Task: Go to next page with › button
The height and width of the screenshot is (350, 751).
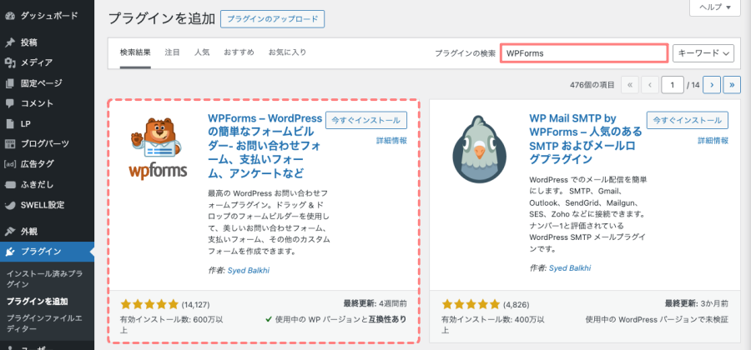Action: pyautogui.click(x=712, y=85)
